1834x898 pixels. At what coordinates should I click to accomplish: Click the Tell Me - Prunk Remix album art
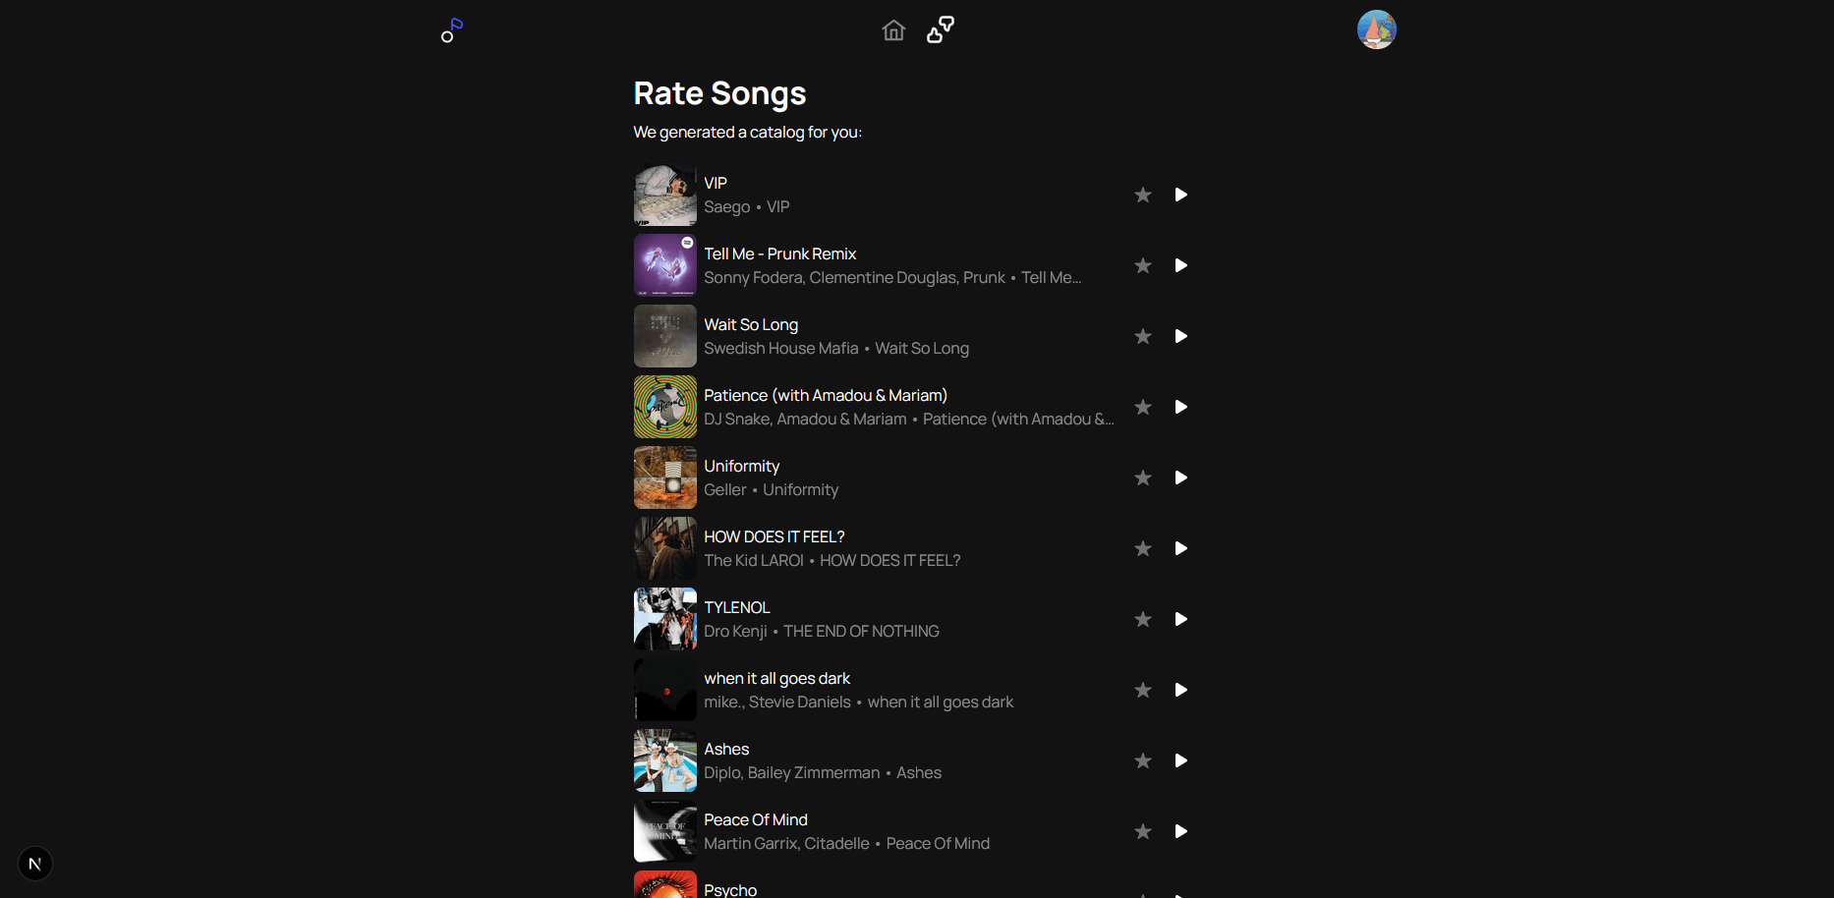pos(665,265)
